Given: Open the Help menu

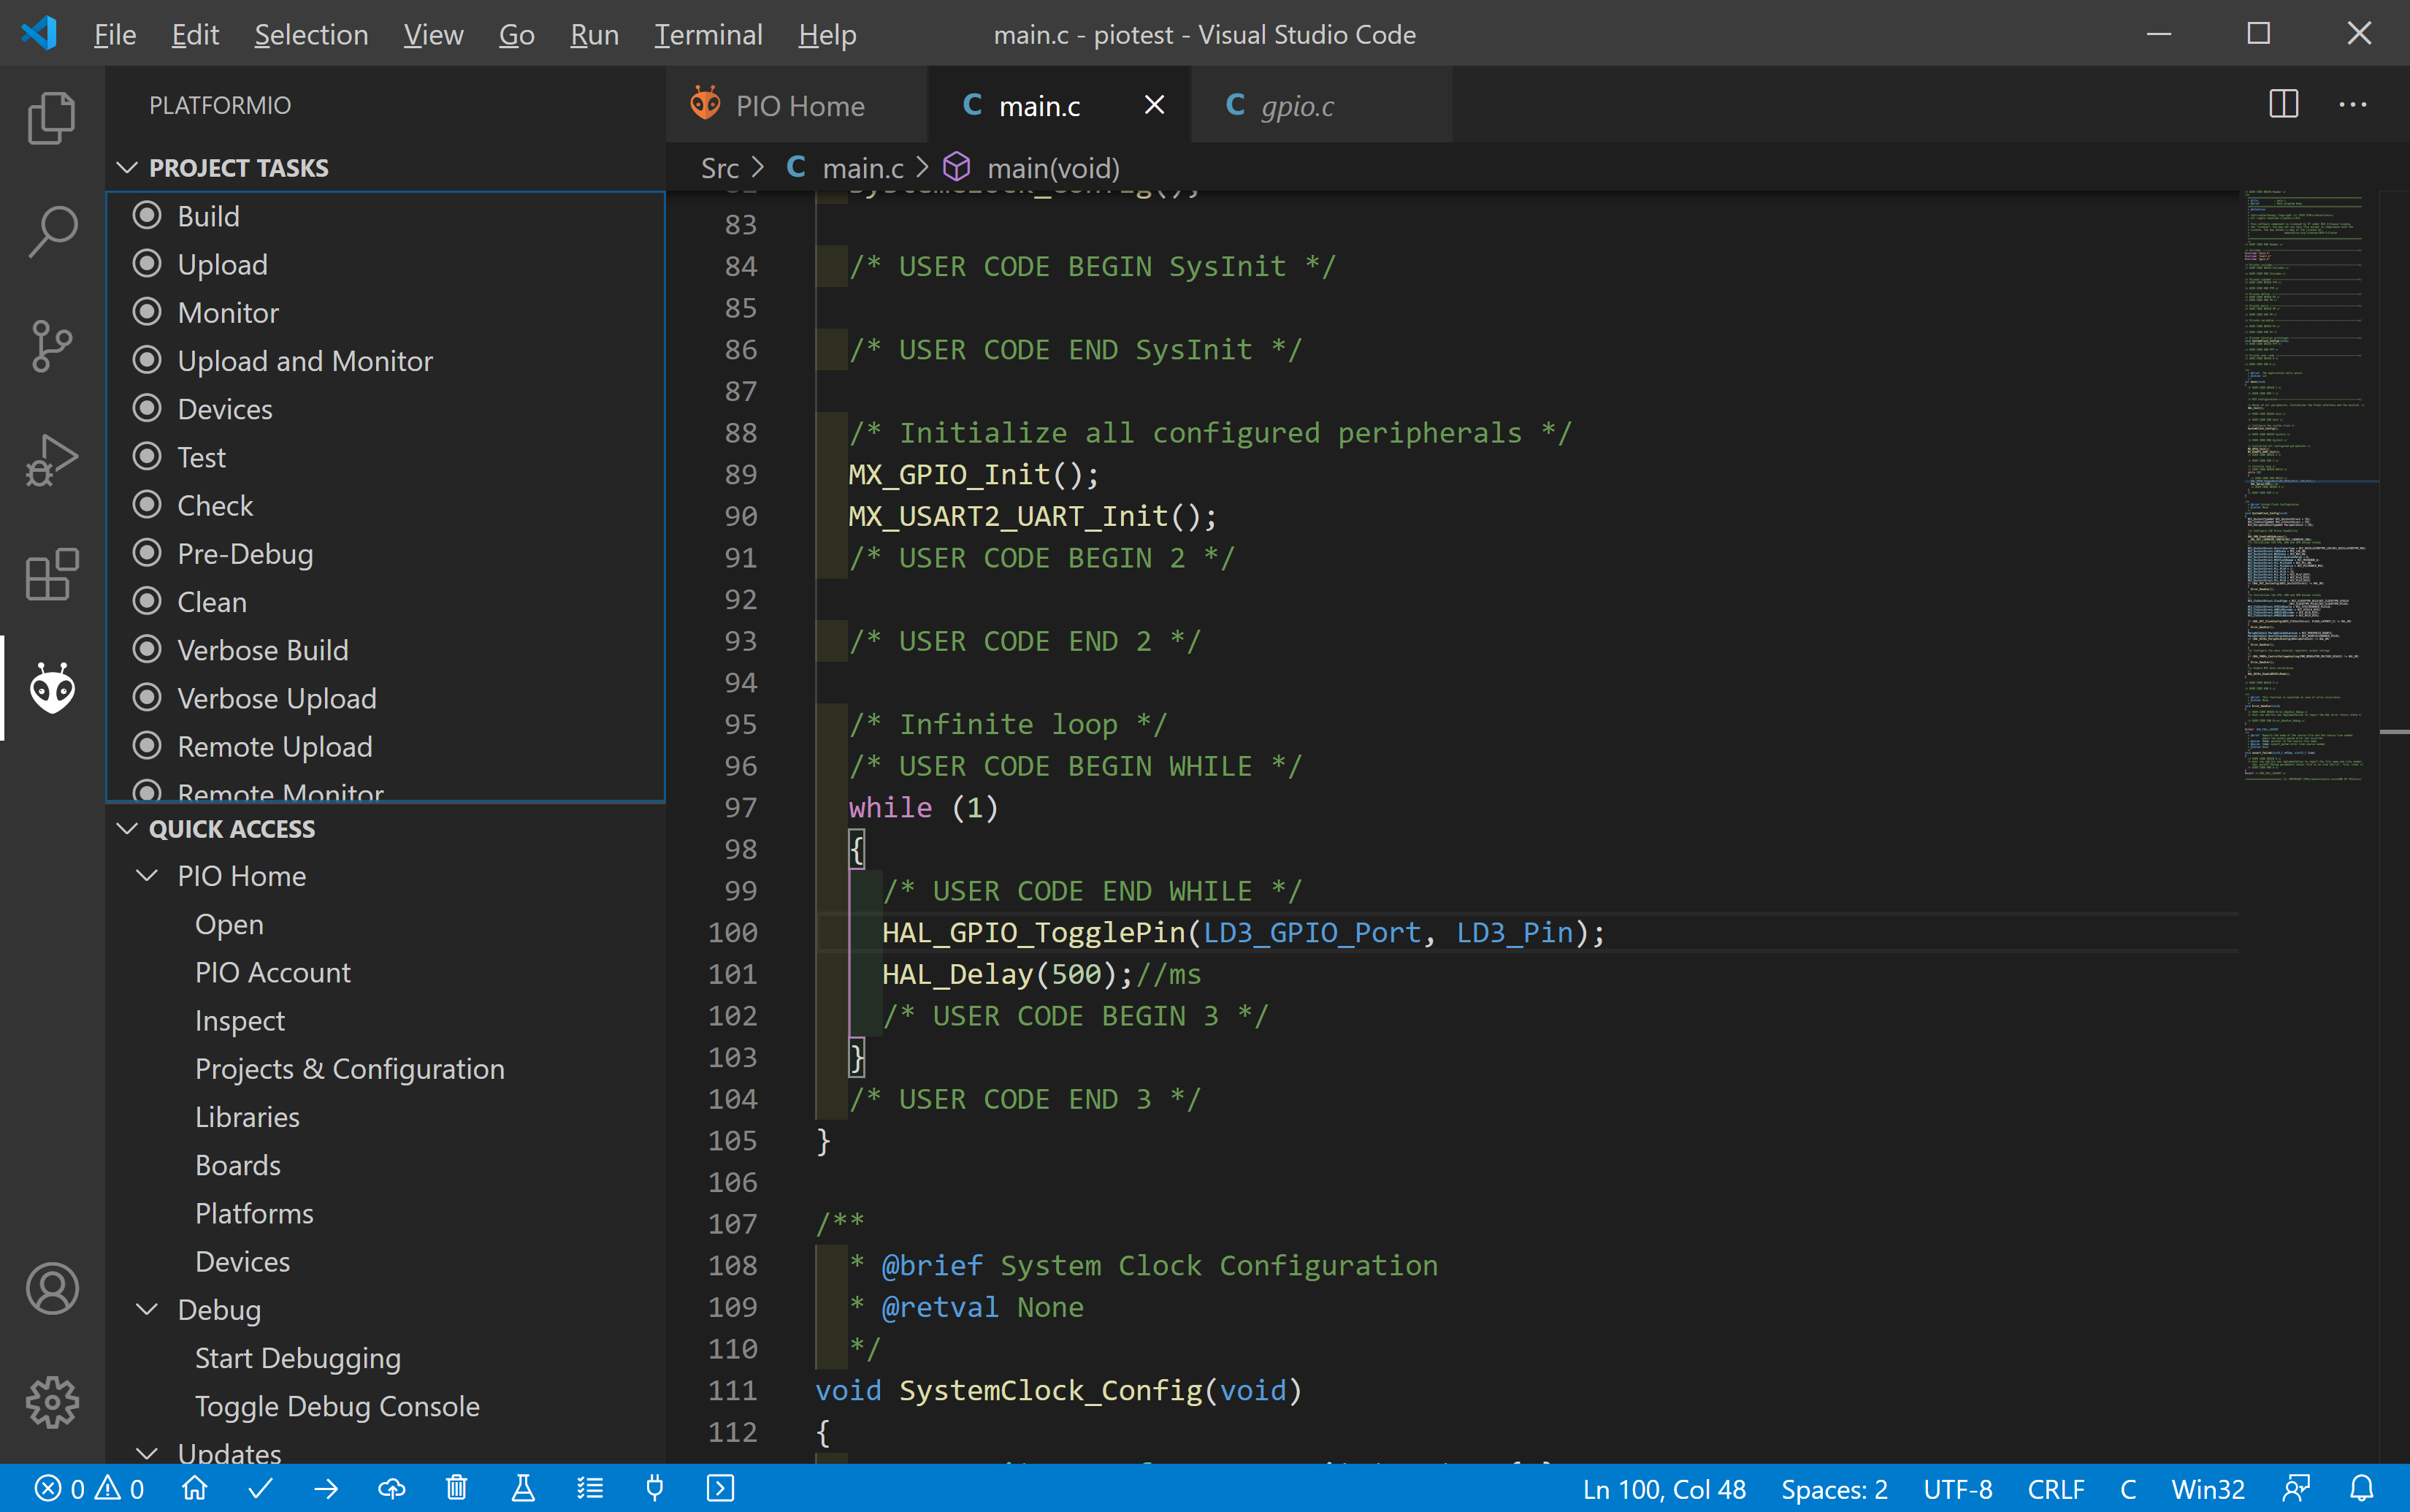Looking at the screenshot, I should tap(827, 34).
